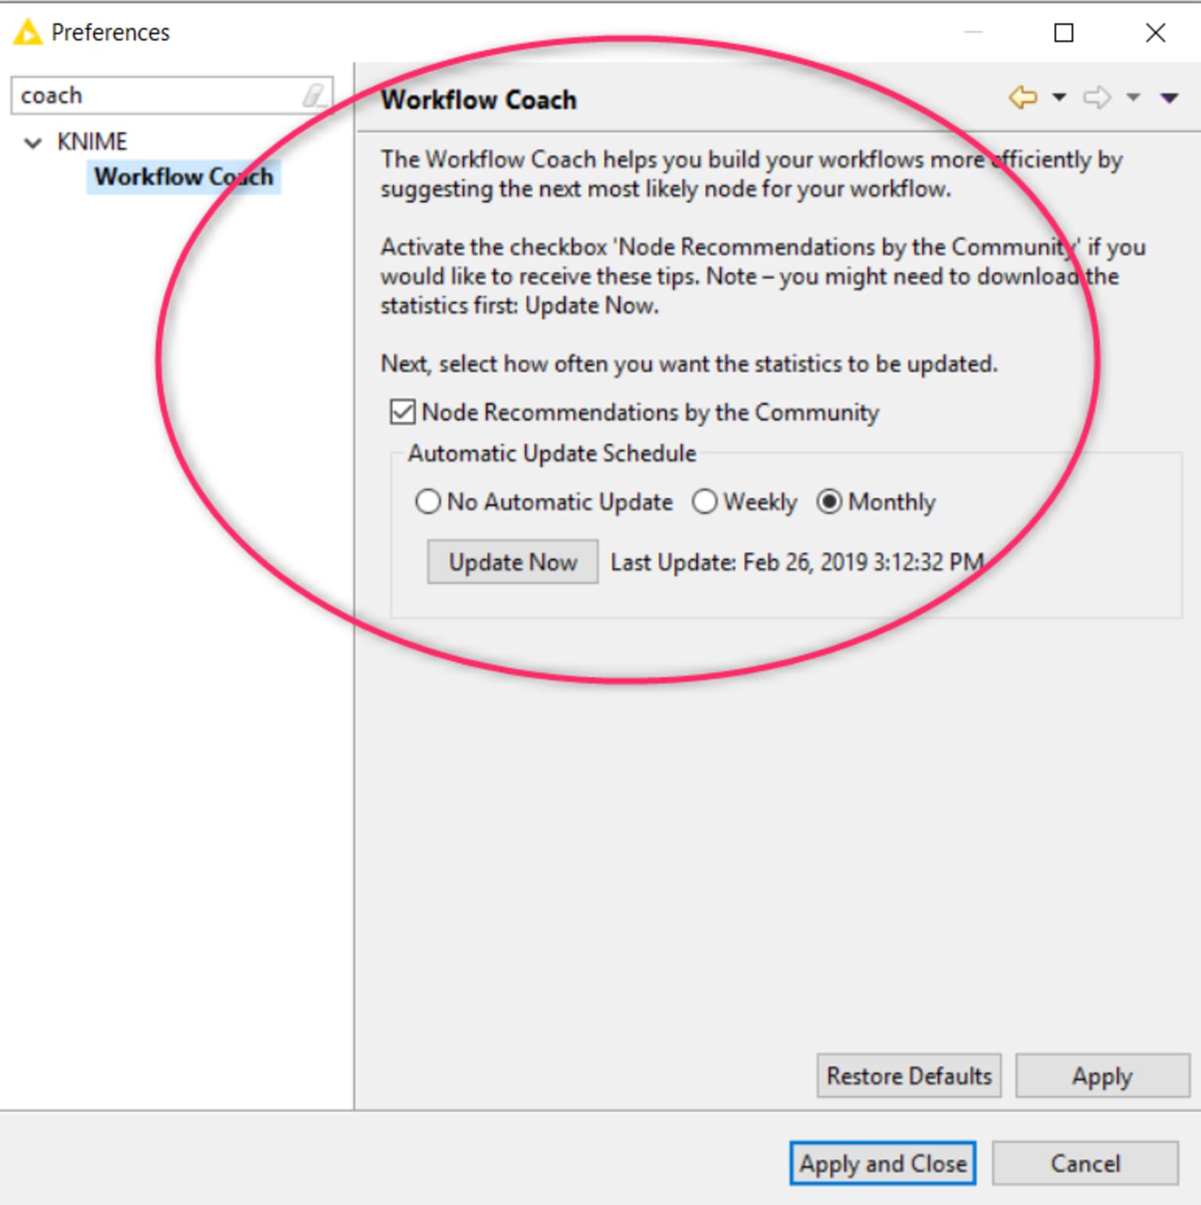Click the 'Automatic Update Schedule' group label
Image resolution: width=1201 pixels, height=1205 pixels.
552,453
